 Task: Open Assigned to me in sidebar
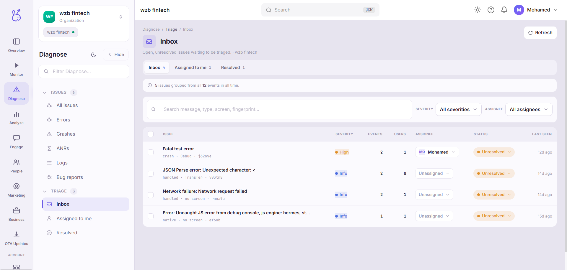[86, 219]
